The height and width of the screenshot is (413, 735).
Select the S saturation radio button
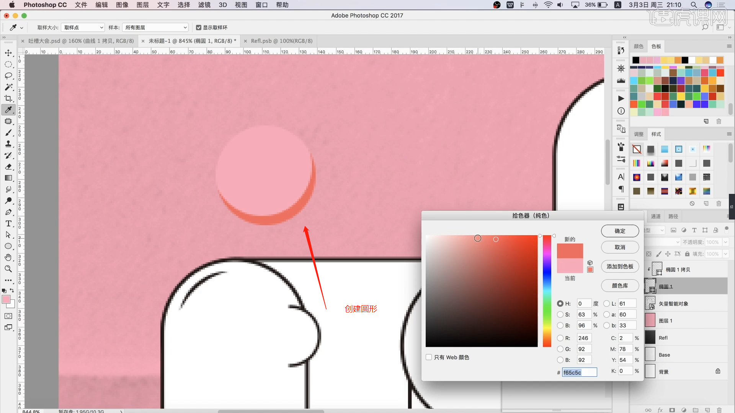(560, 314)
